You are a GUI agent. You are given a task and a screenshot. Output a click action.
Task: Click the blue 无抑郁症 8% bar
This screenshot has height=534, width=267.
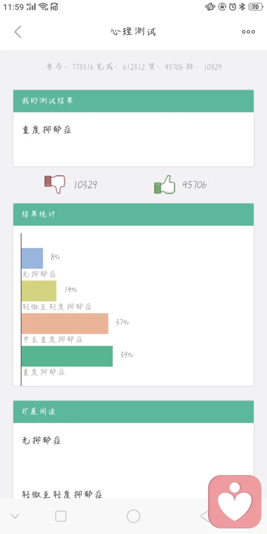[x=32, y=258]
